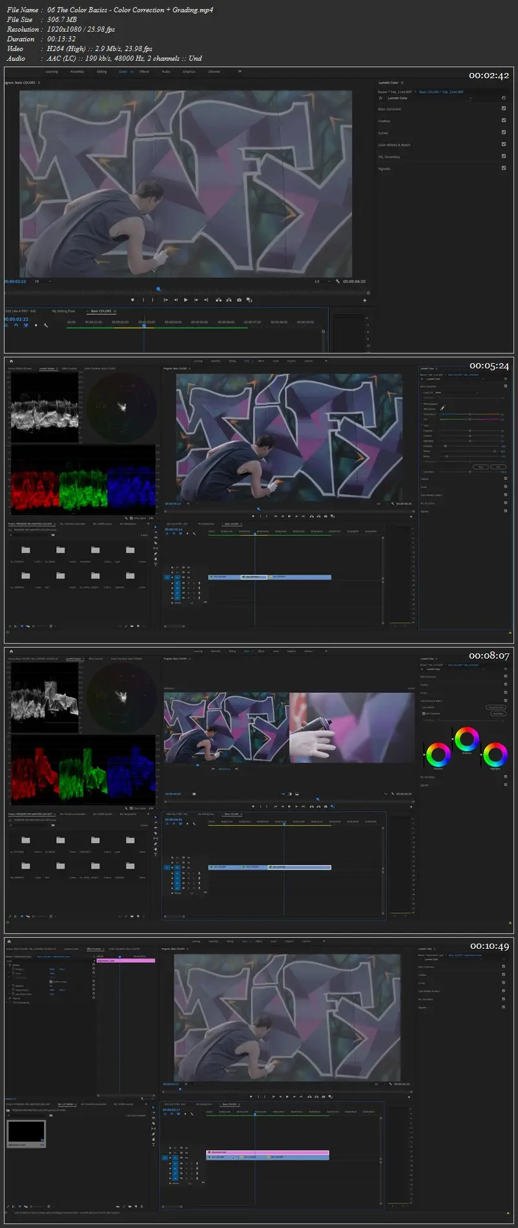Click Apply Match button in the 00:08:07 frame
The height and width of the screenshot is (1228, 518).
point(499,714)
